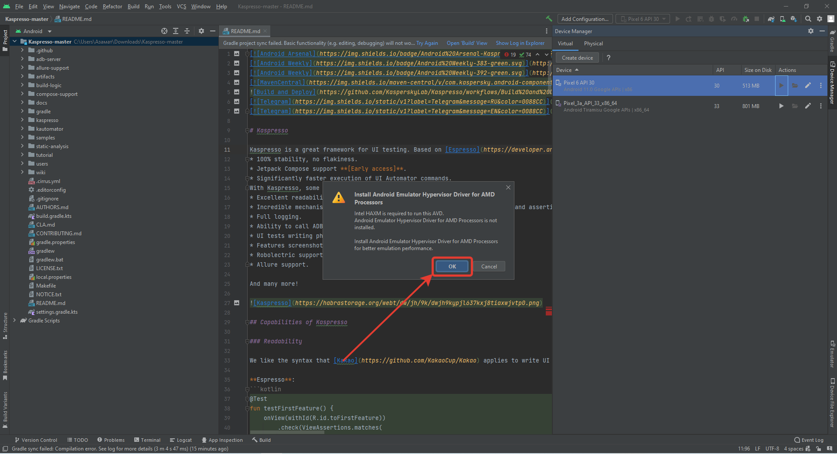Open the IDE Settings gear in main toolbar

point(820,19)
